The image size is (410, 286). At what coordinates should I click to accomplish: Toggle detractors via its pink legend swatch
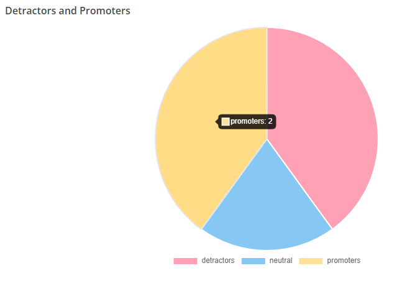click(185, 261)
